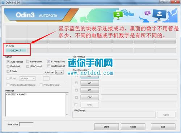
Task: Click the Open dump file button
Action: point(166,115)
